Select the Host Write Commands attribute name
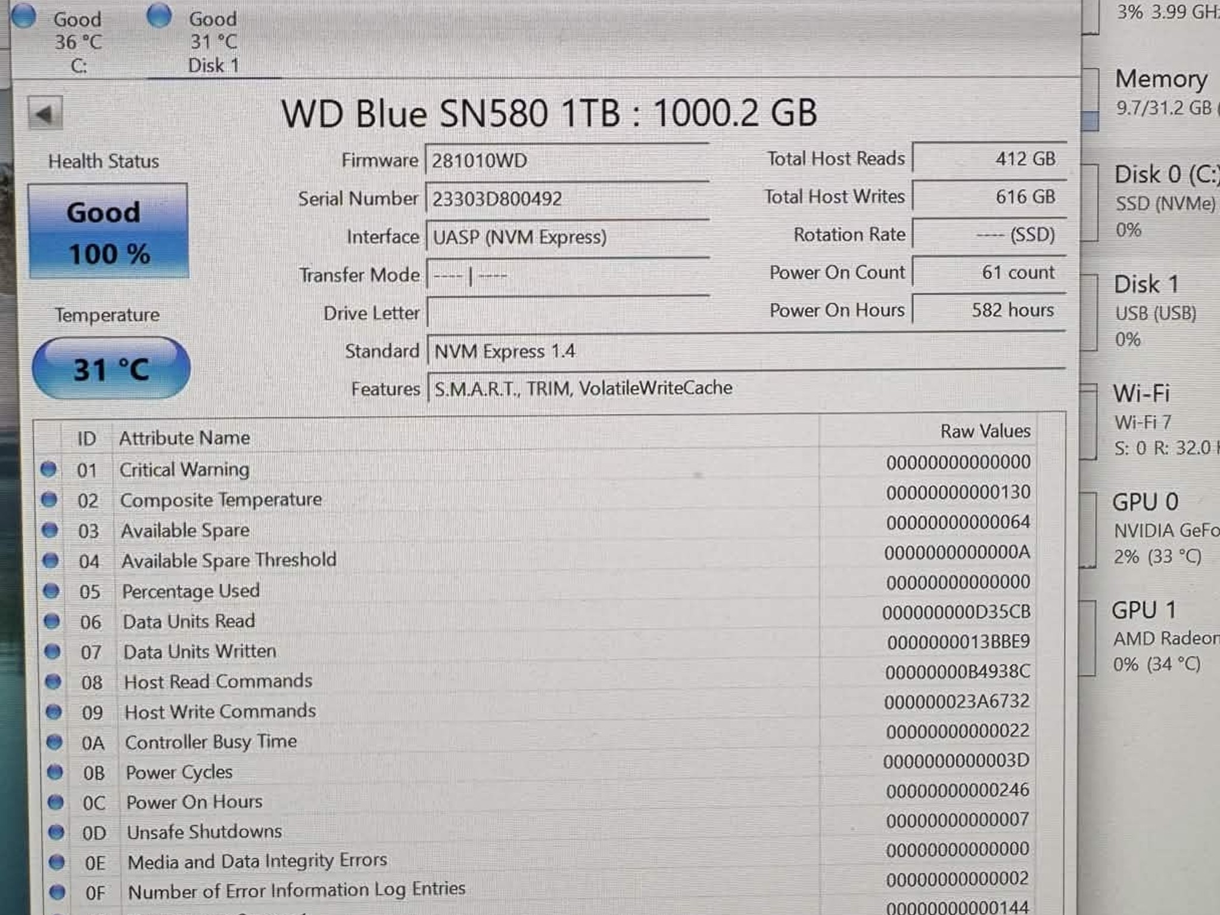The image size is (1220, 915). click(220, 711)
